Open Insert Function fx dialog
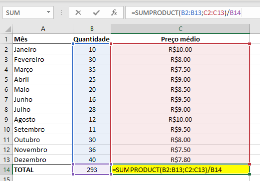Viewport: 260px width, 181px height. 114,13
